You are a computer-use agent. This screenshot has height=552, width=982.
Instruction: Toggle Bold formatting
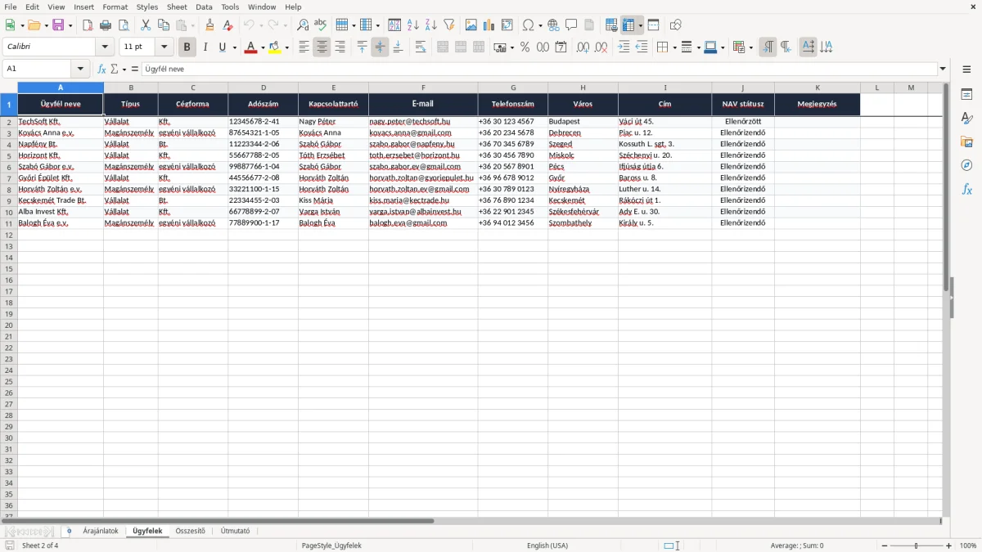(187, 47)
